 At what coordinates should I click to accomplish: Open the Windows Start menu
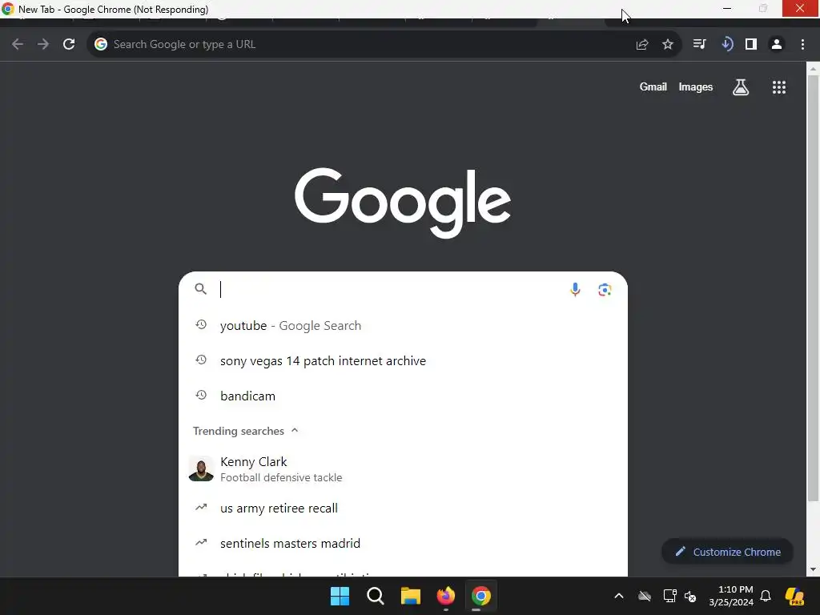340,596
